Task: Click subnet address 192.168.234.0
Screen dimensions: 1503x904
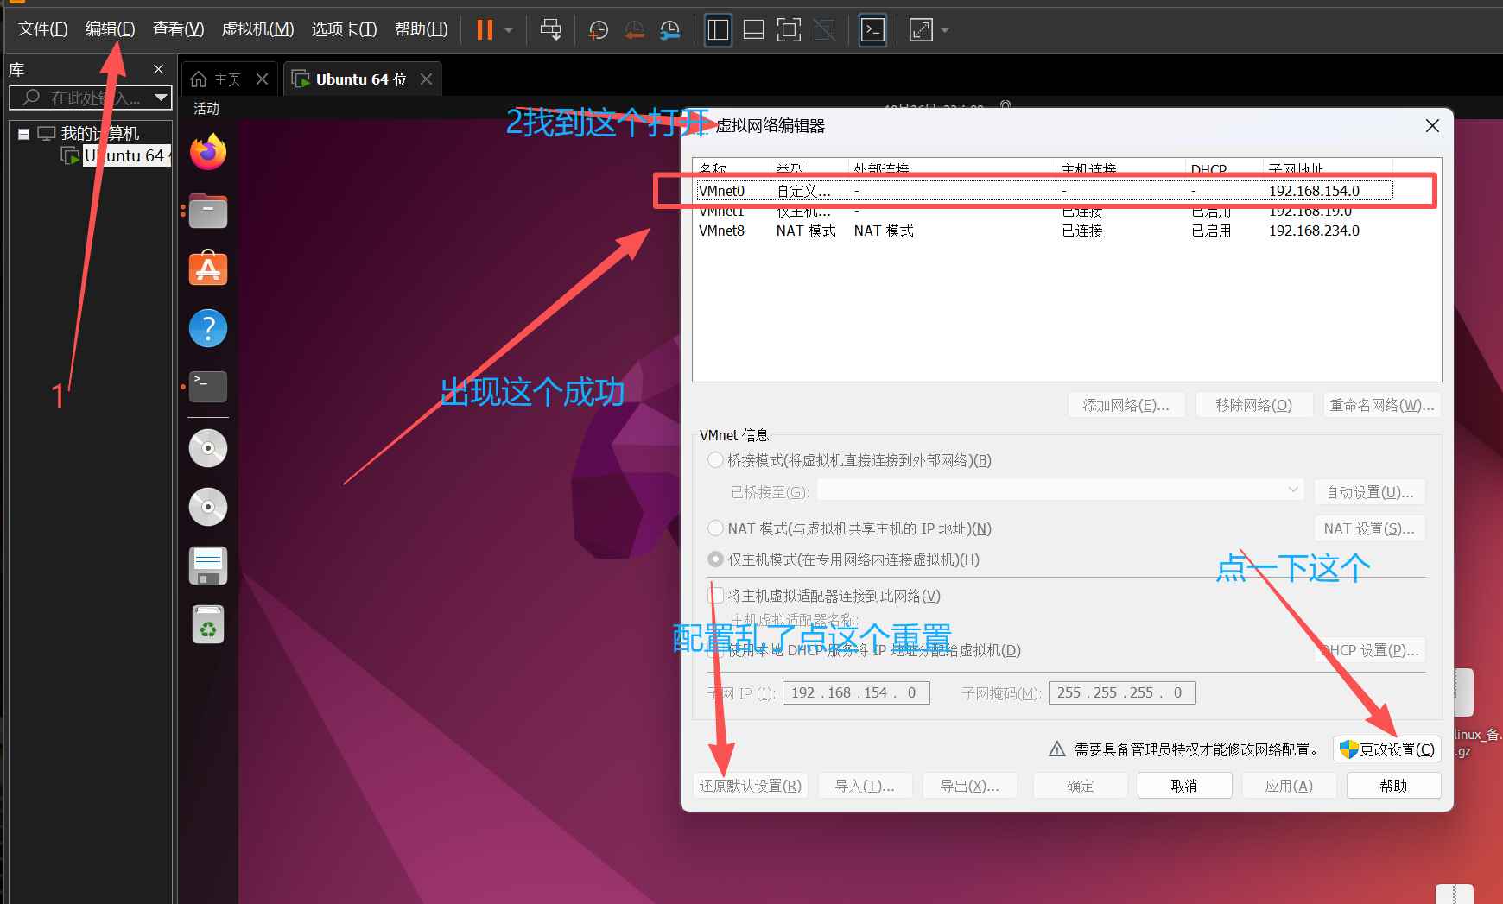Action: (1314, 231)
